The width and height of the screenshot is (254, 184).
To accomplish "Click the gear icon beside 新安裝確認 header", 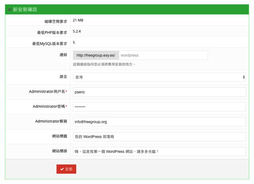I will pos(10,10).
